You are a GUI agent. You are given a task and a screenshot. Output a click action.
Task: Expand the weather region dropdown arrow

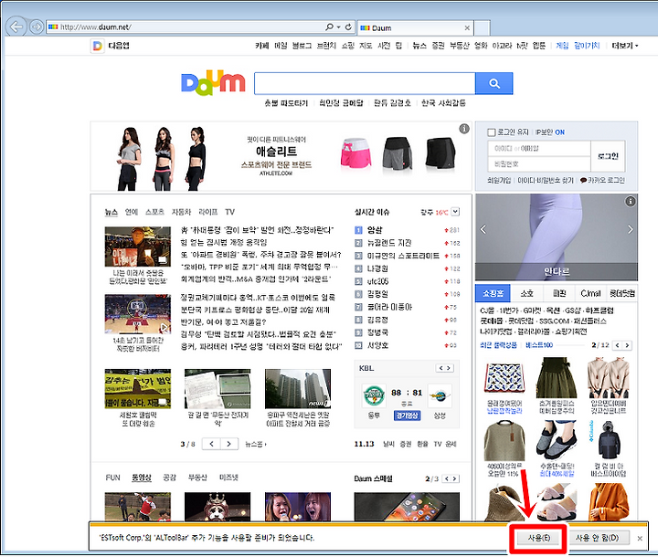[x=455, y=212]
